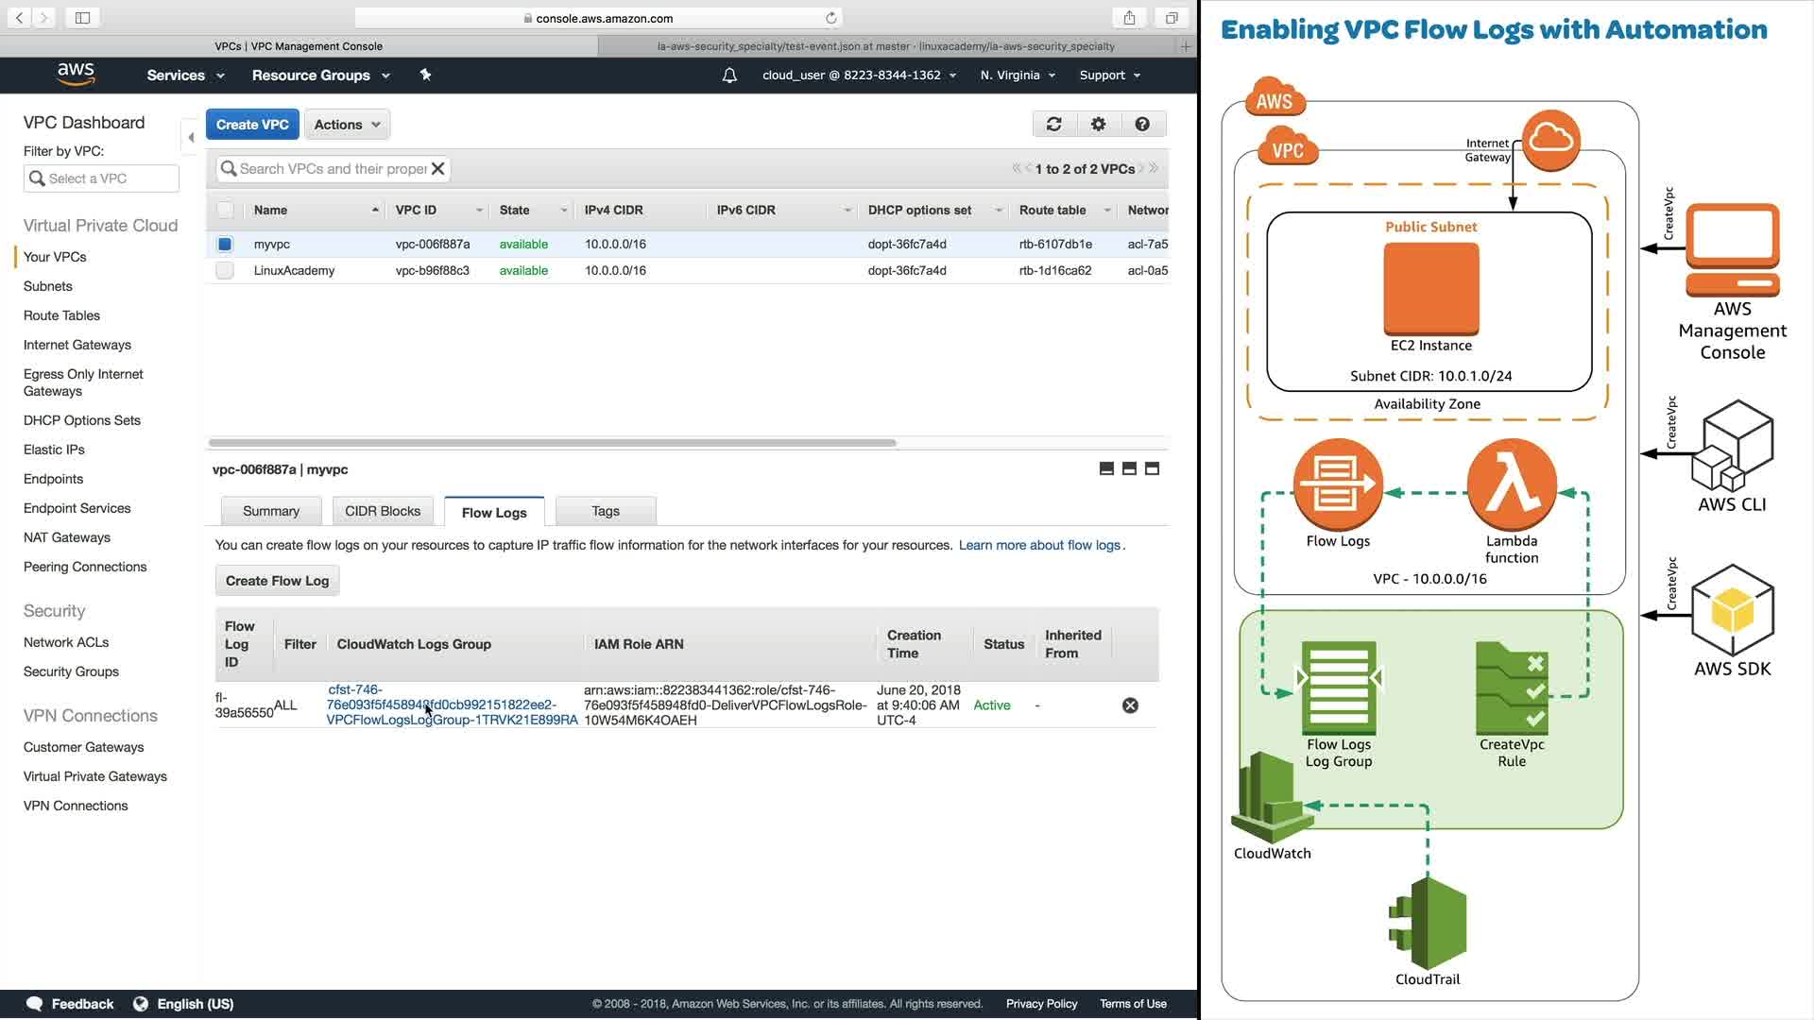Viewport: 1814px width, 1020px height.
Task: Collapse the left navigation sidebar arrow
Action: coord(191,138)
